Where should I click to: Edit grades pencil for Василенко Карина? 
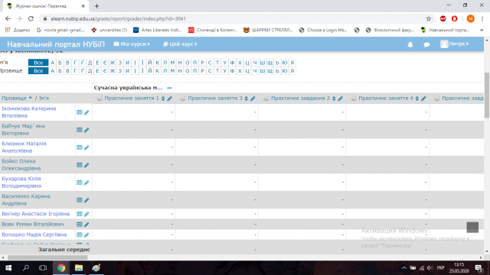point(87,200)
